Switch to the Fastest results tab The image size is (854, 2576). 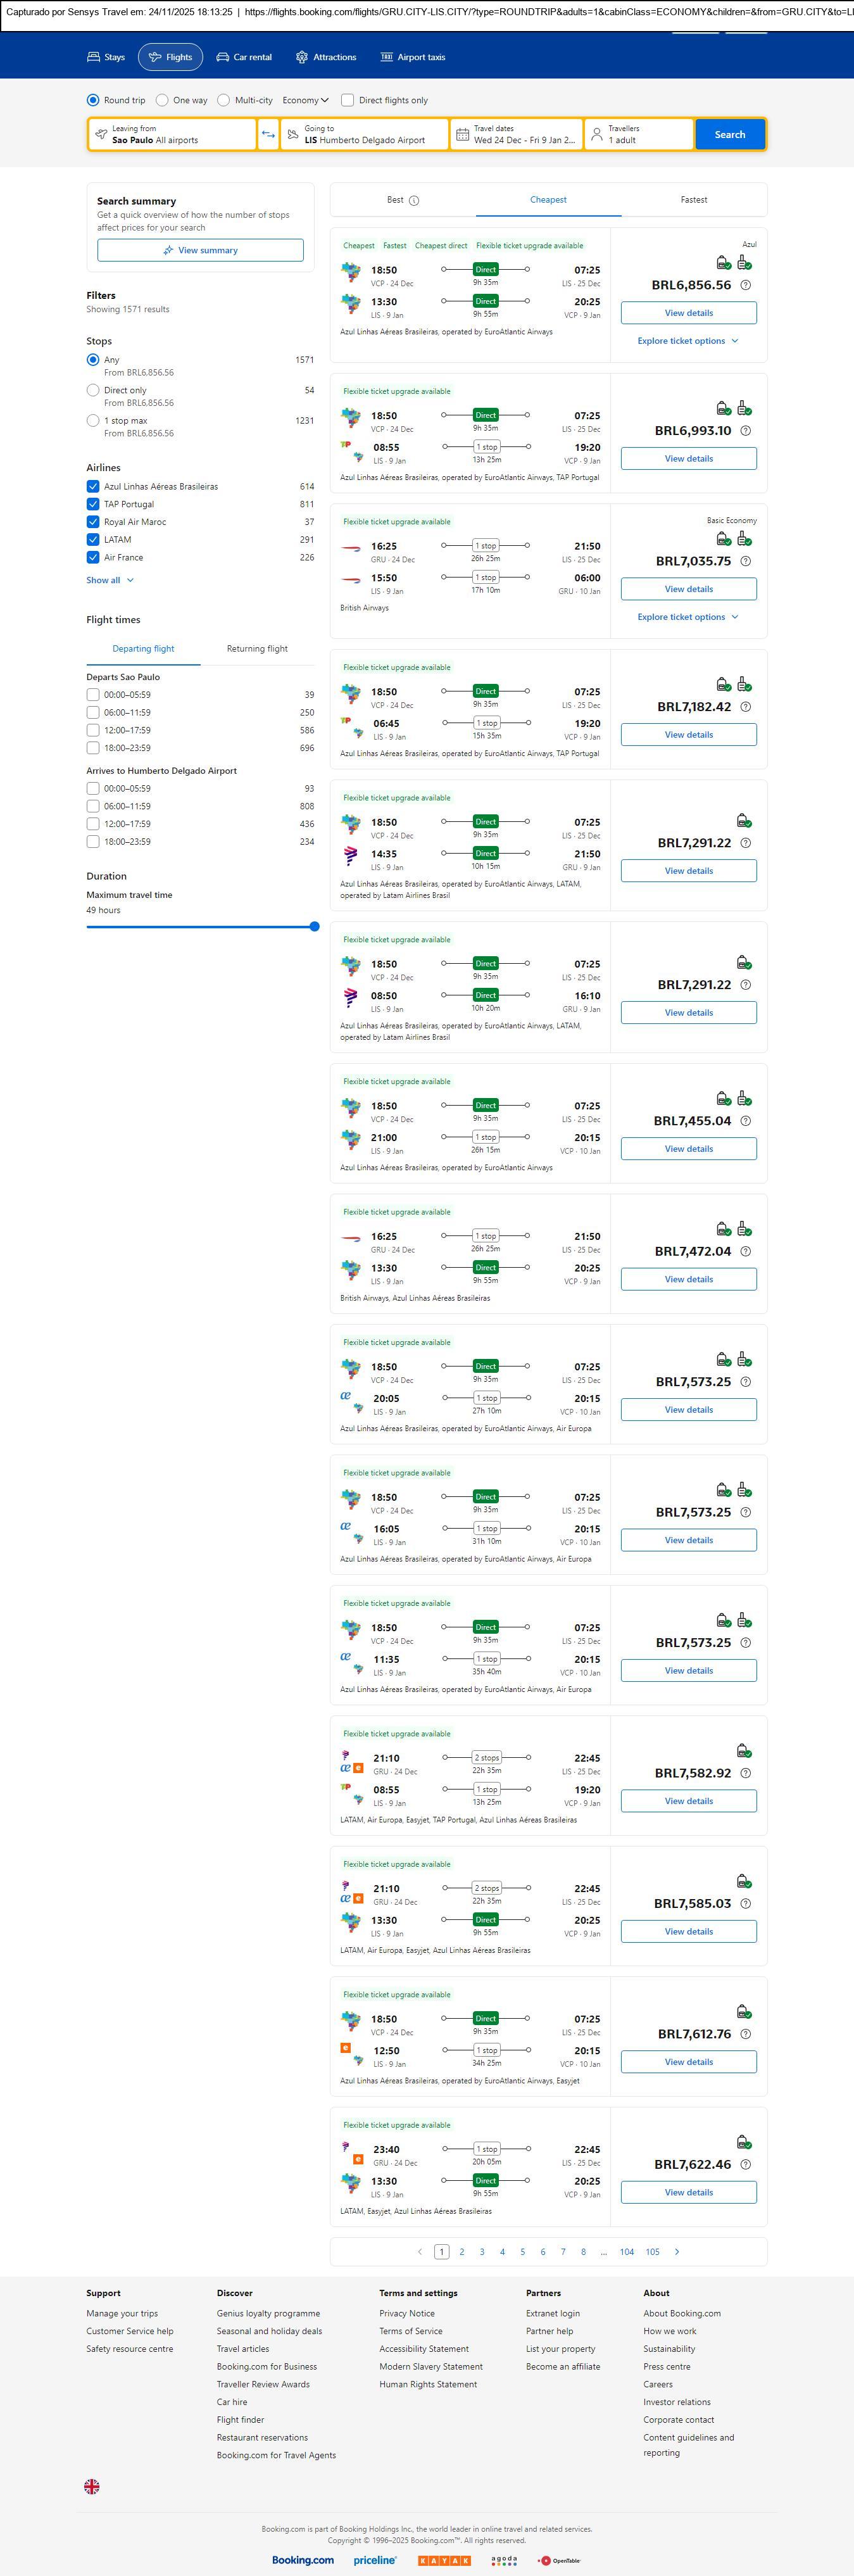pos(693,200)
